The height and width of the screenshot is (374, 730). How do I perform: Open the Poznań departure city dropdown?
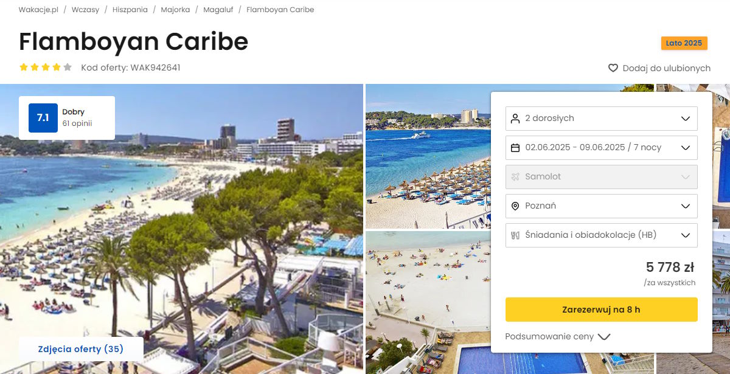[x=602, y=206]
